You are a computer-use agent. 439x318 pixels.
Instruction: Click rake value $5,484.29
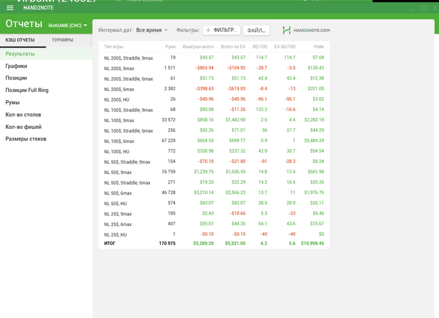click(314, 141)
